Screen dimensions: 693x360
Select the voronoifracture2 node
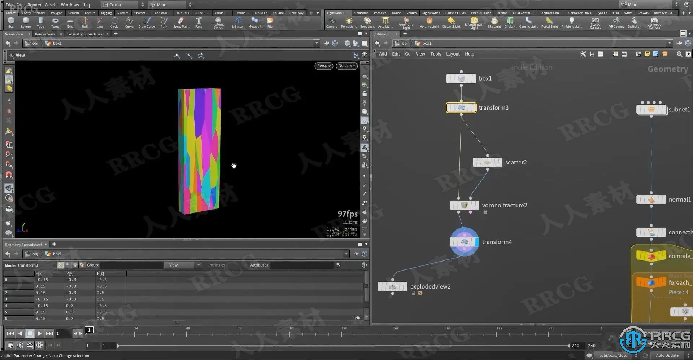click(x=465, y=205)
